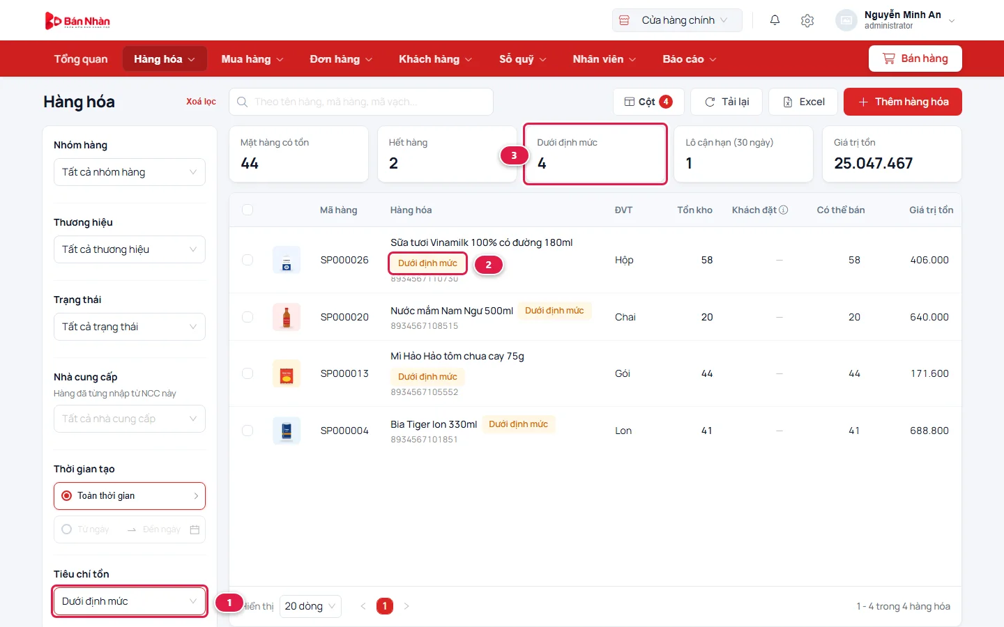Change the 20 dòng page size dropdown

click(x=310, y=606)
